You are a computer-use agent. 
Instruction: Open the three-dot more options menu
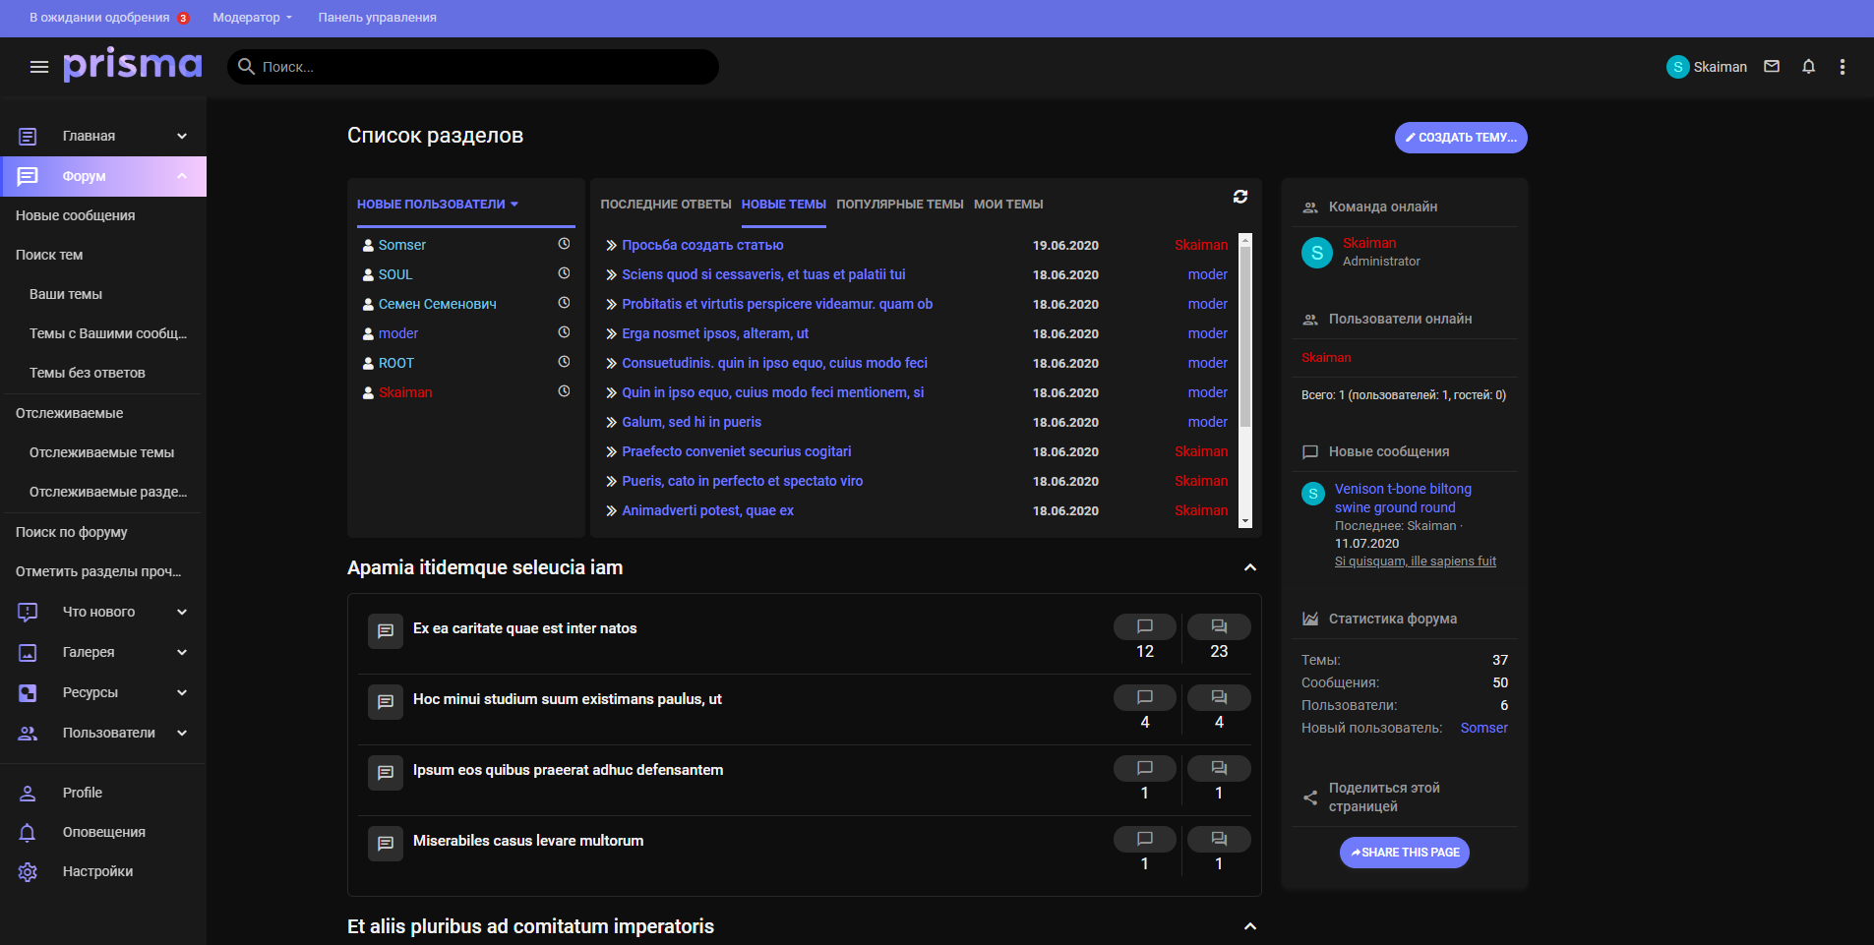click(1842, 67)
